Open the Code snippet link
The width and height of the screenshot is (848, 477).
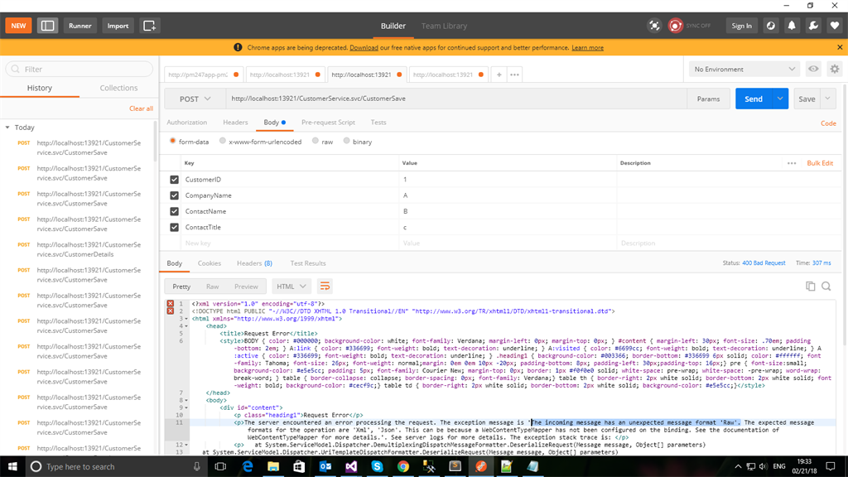(x=828, y=123)
